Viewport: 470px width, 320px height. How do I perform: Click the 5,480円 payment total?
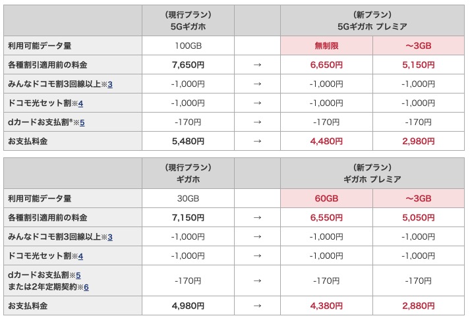(x=188, y=141)
